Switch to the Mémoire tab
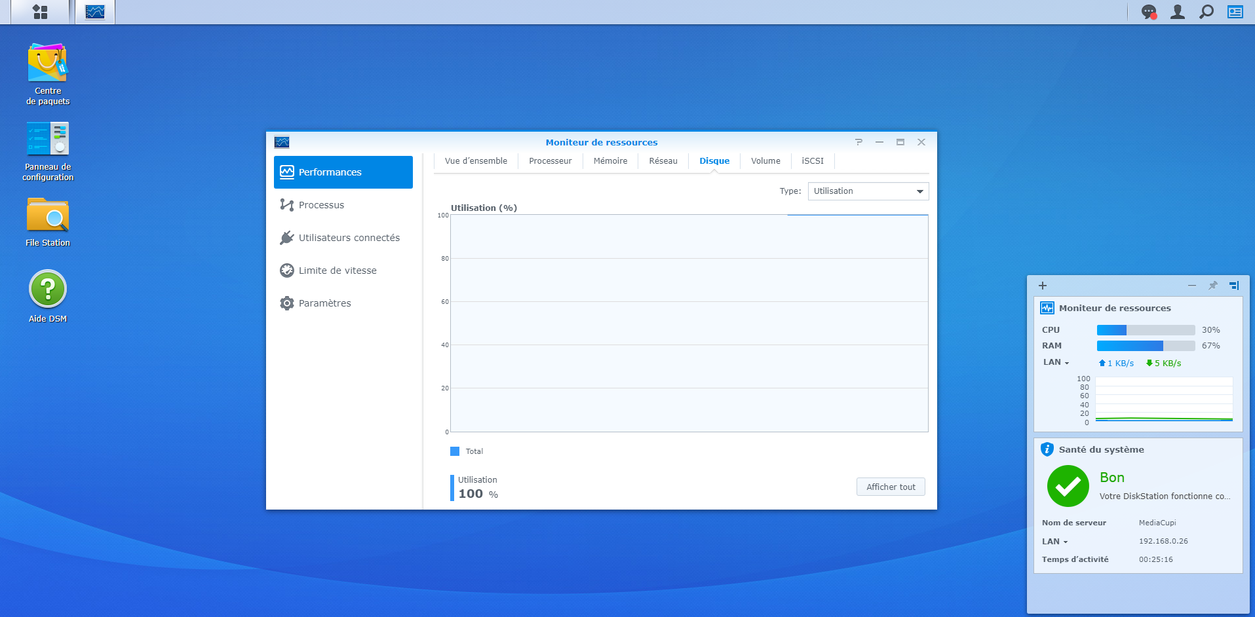Viewport: 1255px width, 617px height. (x=610, y=161)
